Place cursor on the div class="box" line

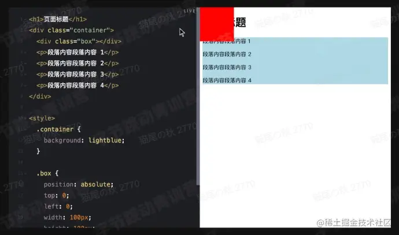79,41
